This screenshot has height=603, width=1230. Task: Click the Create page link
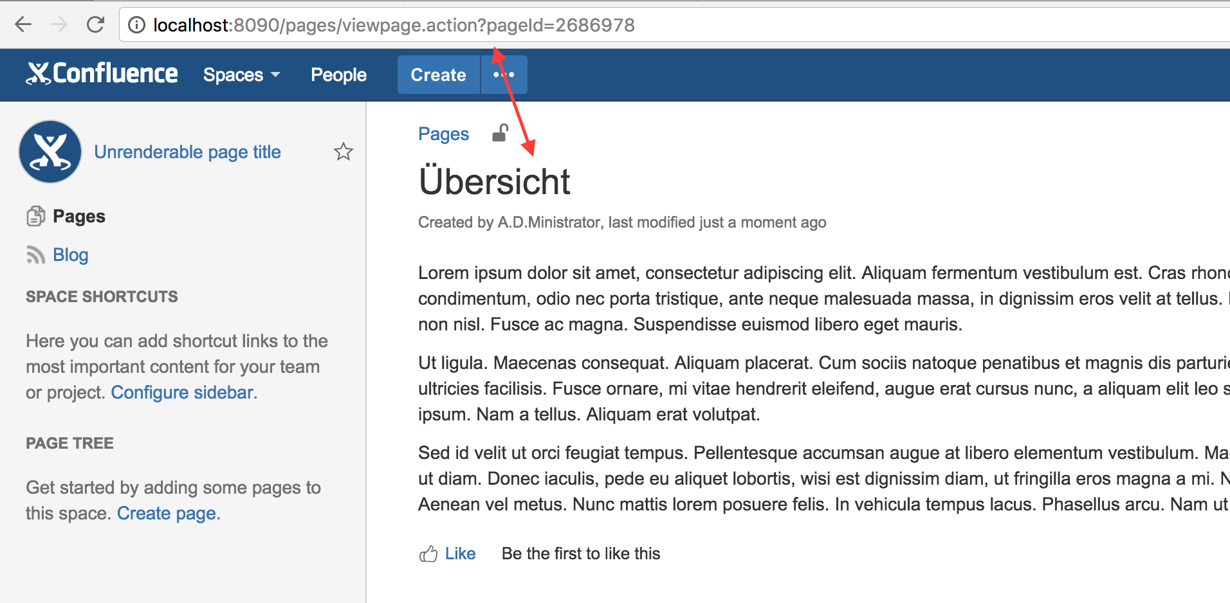pyautogui.click(x=166, y=513)
